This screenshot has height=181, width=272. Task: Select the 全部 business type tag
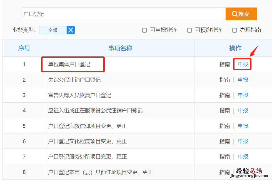pos(53,30)
